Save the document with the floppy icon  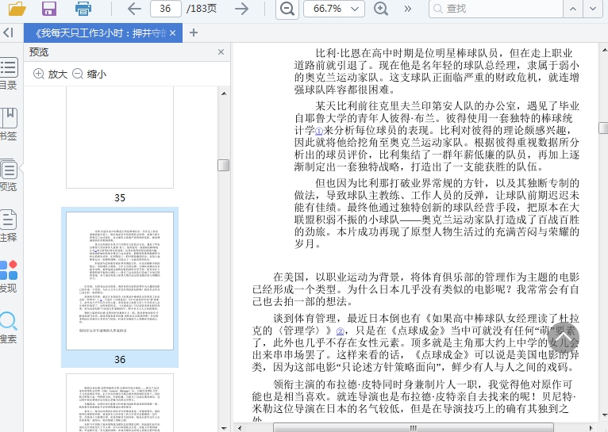click(x=49, y=9)
